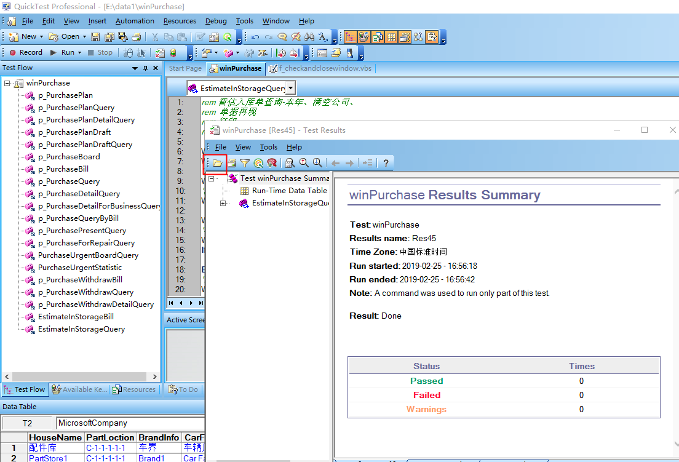Open the Resources menu in QuickTest menu bar

(180, 21)
